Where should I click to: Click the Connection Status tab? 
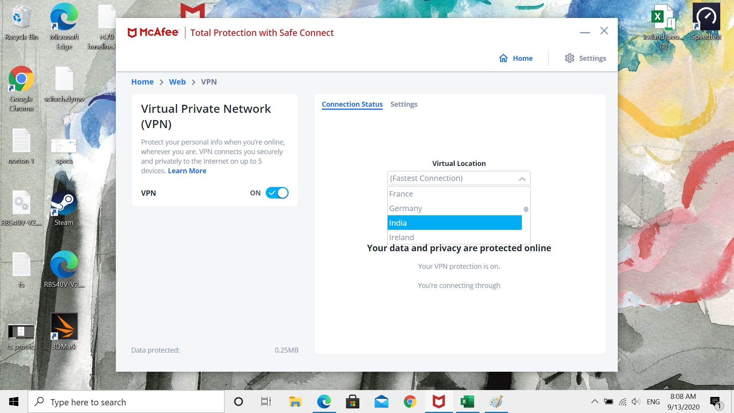[352, 104]
